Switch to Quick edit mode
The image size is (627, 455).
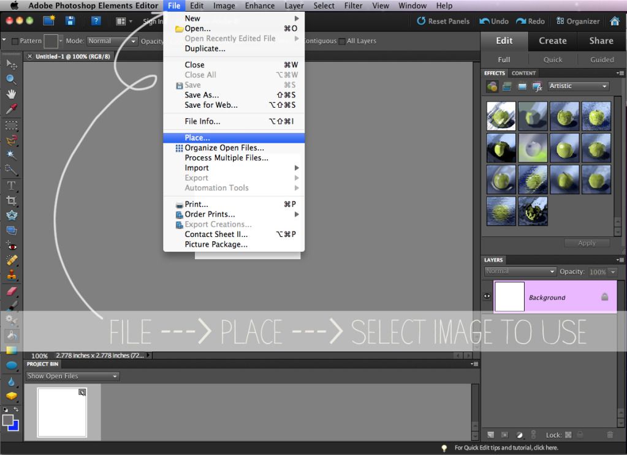(553, 59)
